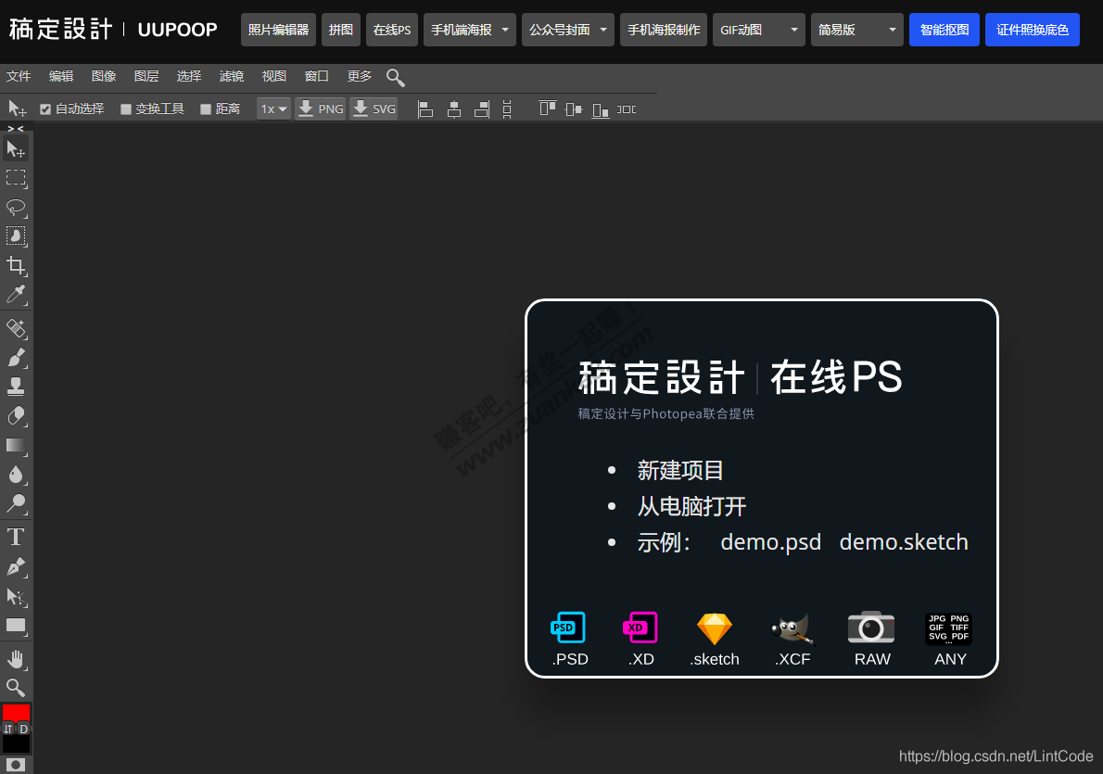1103x774 pixels.
Task: Enable the 距离 checkbox
Action: (x=206, y=109)
